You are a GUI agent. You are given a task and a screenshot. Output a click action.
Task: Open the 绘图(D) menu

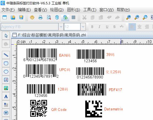(57, 10)
